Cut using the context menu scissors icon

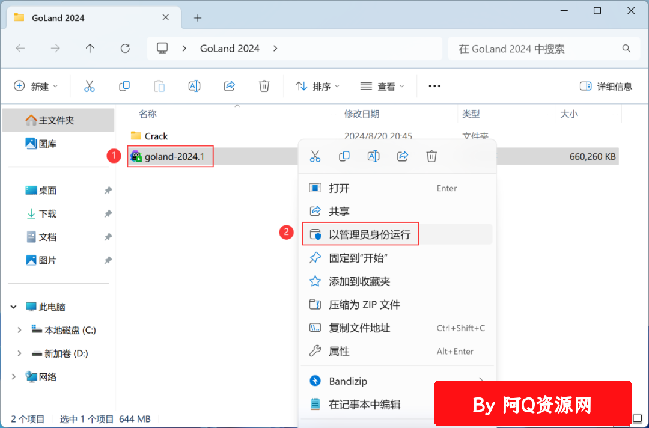[315, 156]
